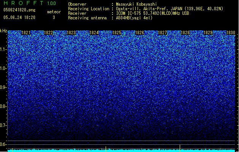This screenshot has width=239, height=152.
Task: Select the ICOM IC-575 receiver text
Action: (152, 13)
